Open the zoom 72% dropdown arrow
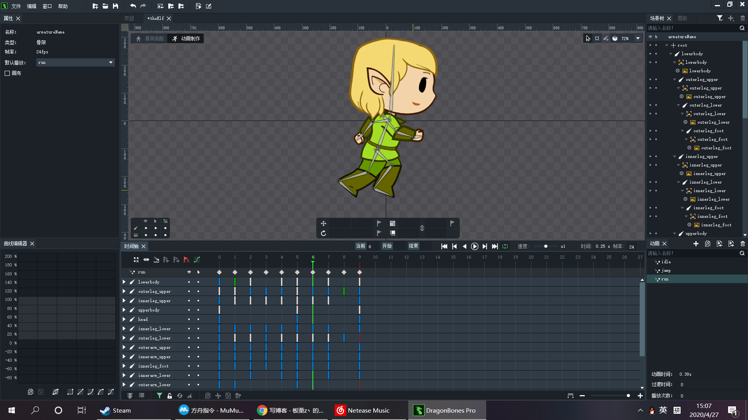 pyautogui.click(x=638, y=38)
